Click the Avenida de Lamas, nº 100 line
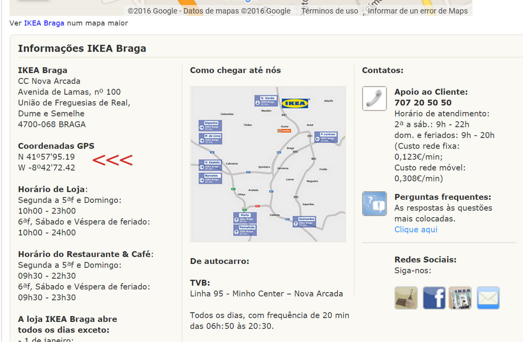This screenshot has width=523, height=342. [x=69, y=92]
